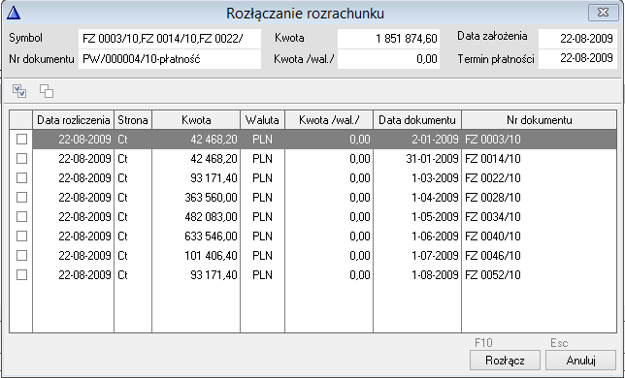Sort by Data rozliczenia column header
The height and width of the screenshot is (378, 625).
(x=74, y=120)
